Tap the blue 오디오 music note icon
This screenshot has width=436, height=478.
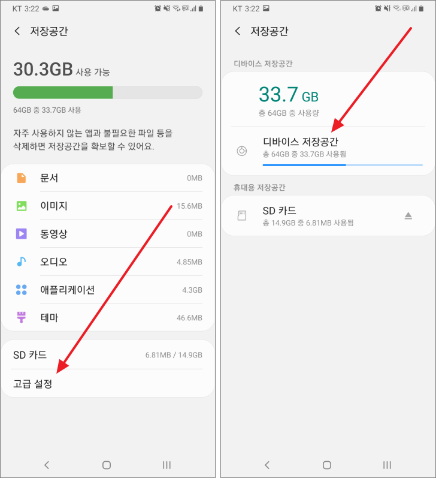[22, 261]
